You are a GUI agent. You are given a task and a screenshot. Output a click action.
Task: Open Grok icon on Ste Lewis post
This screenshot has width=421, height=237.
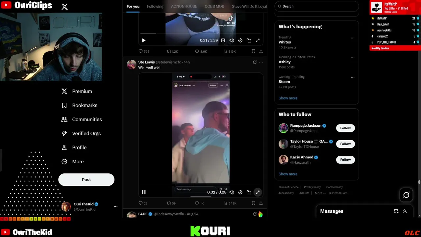[255, 62]
